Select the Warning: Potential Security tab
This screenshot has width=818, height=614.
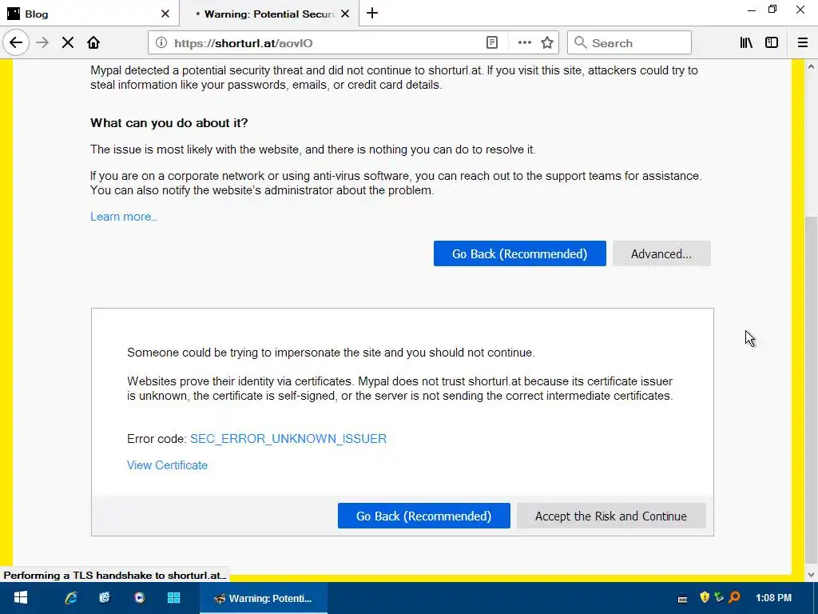268,14
